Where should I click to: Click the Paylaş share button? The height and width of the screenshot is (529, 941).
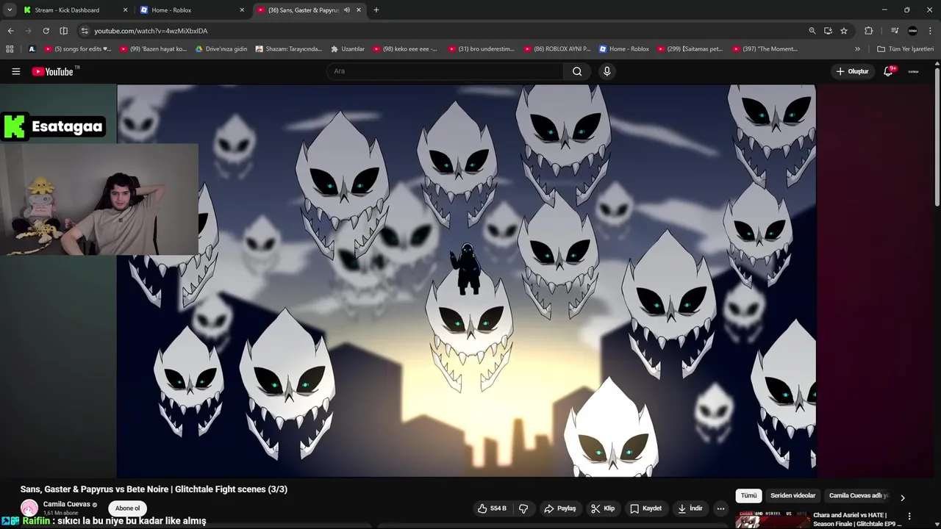tap(559, 508)
